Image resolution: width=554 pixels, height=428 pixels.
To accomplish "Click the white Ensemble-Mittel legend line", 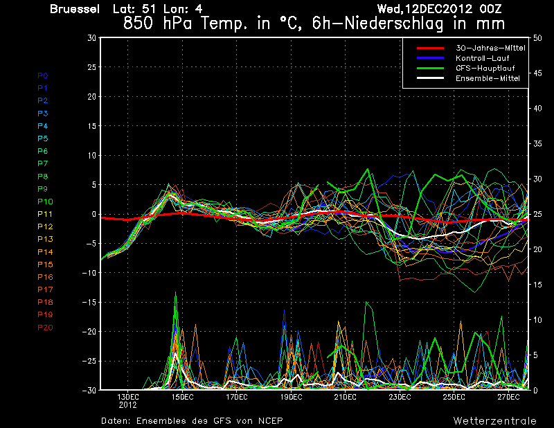I will point(430,78).
